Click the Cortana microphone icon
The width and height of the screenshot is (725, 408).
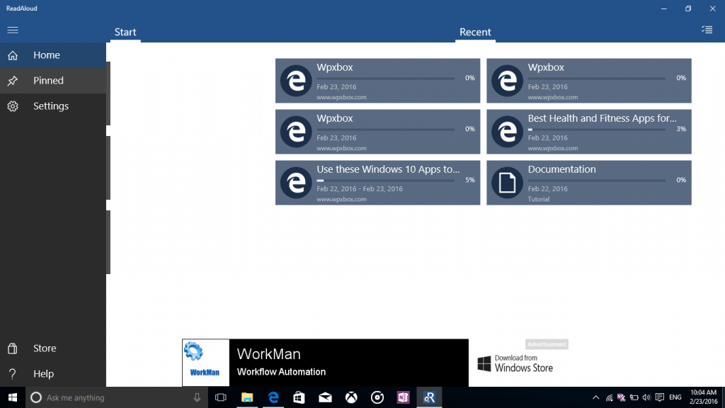(197, 397)
